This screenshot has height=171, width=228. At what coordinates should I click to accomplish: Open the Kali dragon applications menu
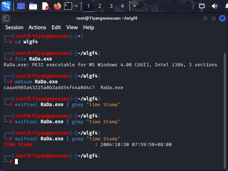pos(6,6)
